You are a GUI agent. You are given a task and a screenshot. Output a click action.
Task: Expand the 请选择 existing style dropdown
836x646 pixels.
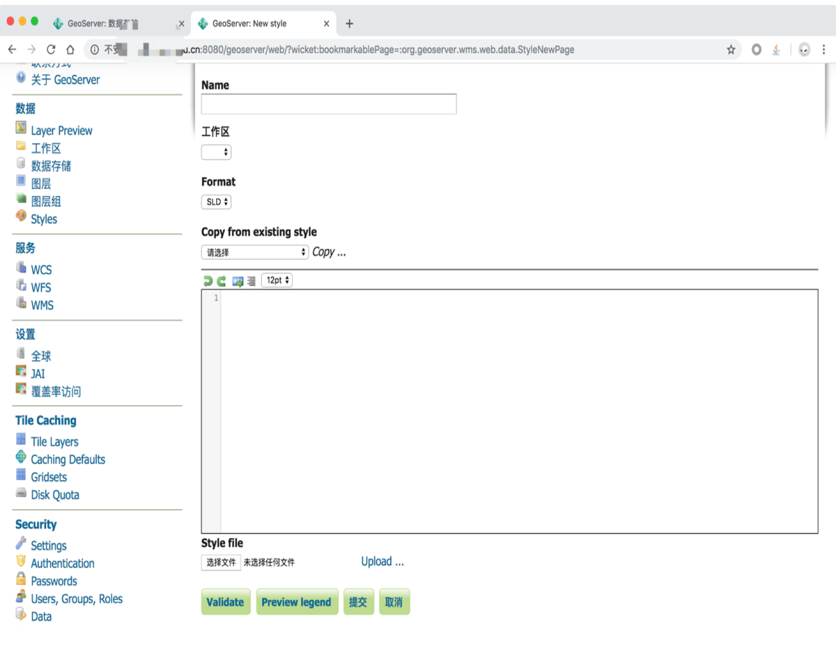pos(255,252)
